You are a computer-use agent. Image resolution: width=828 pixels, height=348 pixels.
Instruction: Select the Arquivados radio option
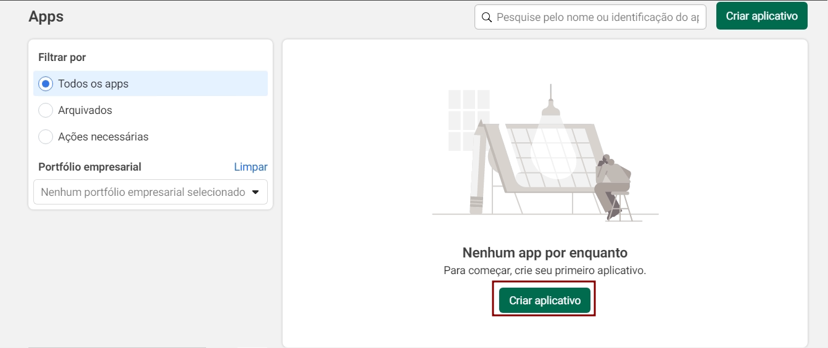coord(45,110)
